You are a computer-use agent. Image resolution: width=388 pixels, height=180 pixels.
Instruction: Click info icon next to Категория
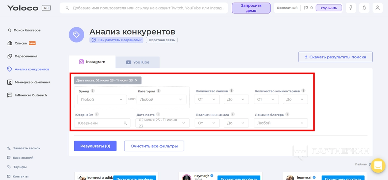(x=159, y=91)
